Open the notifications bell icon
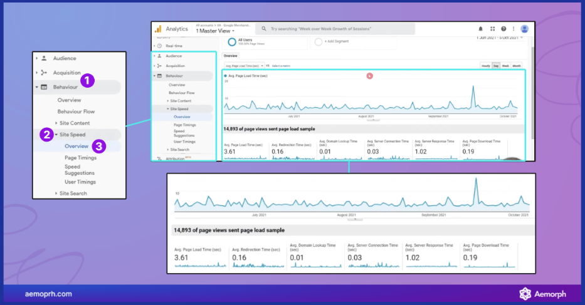Viewport: 585px width, 305px height. [480, 29]
